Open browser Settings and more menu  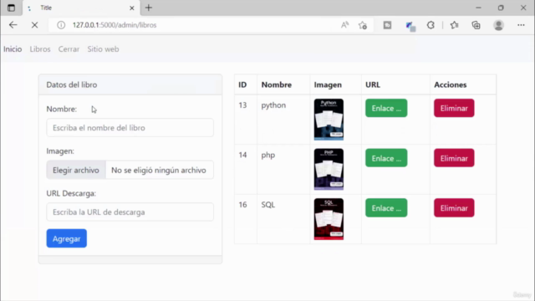pyautogui.click(x=521, y=25)
